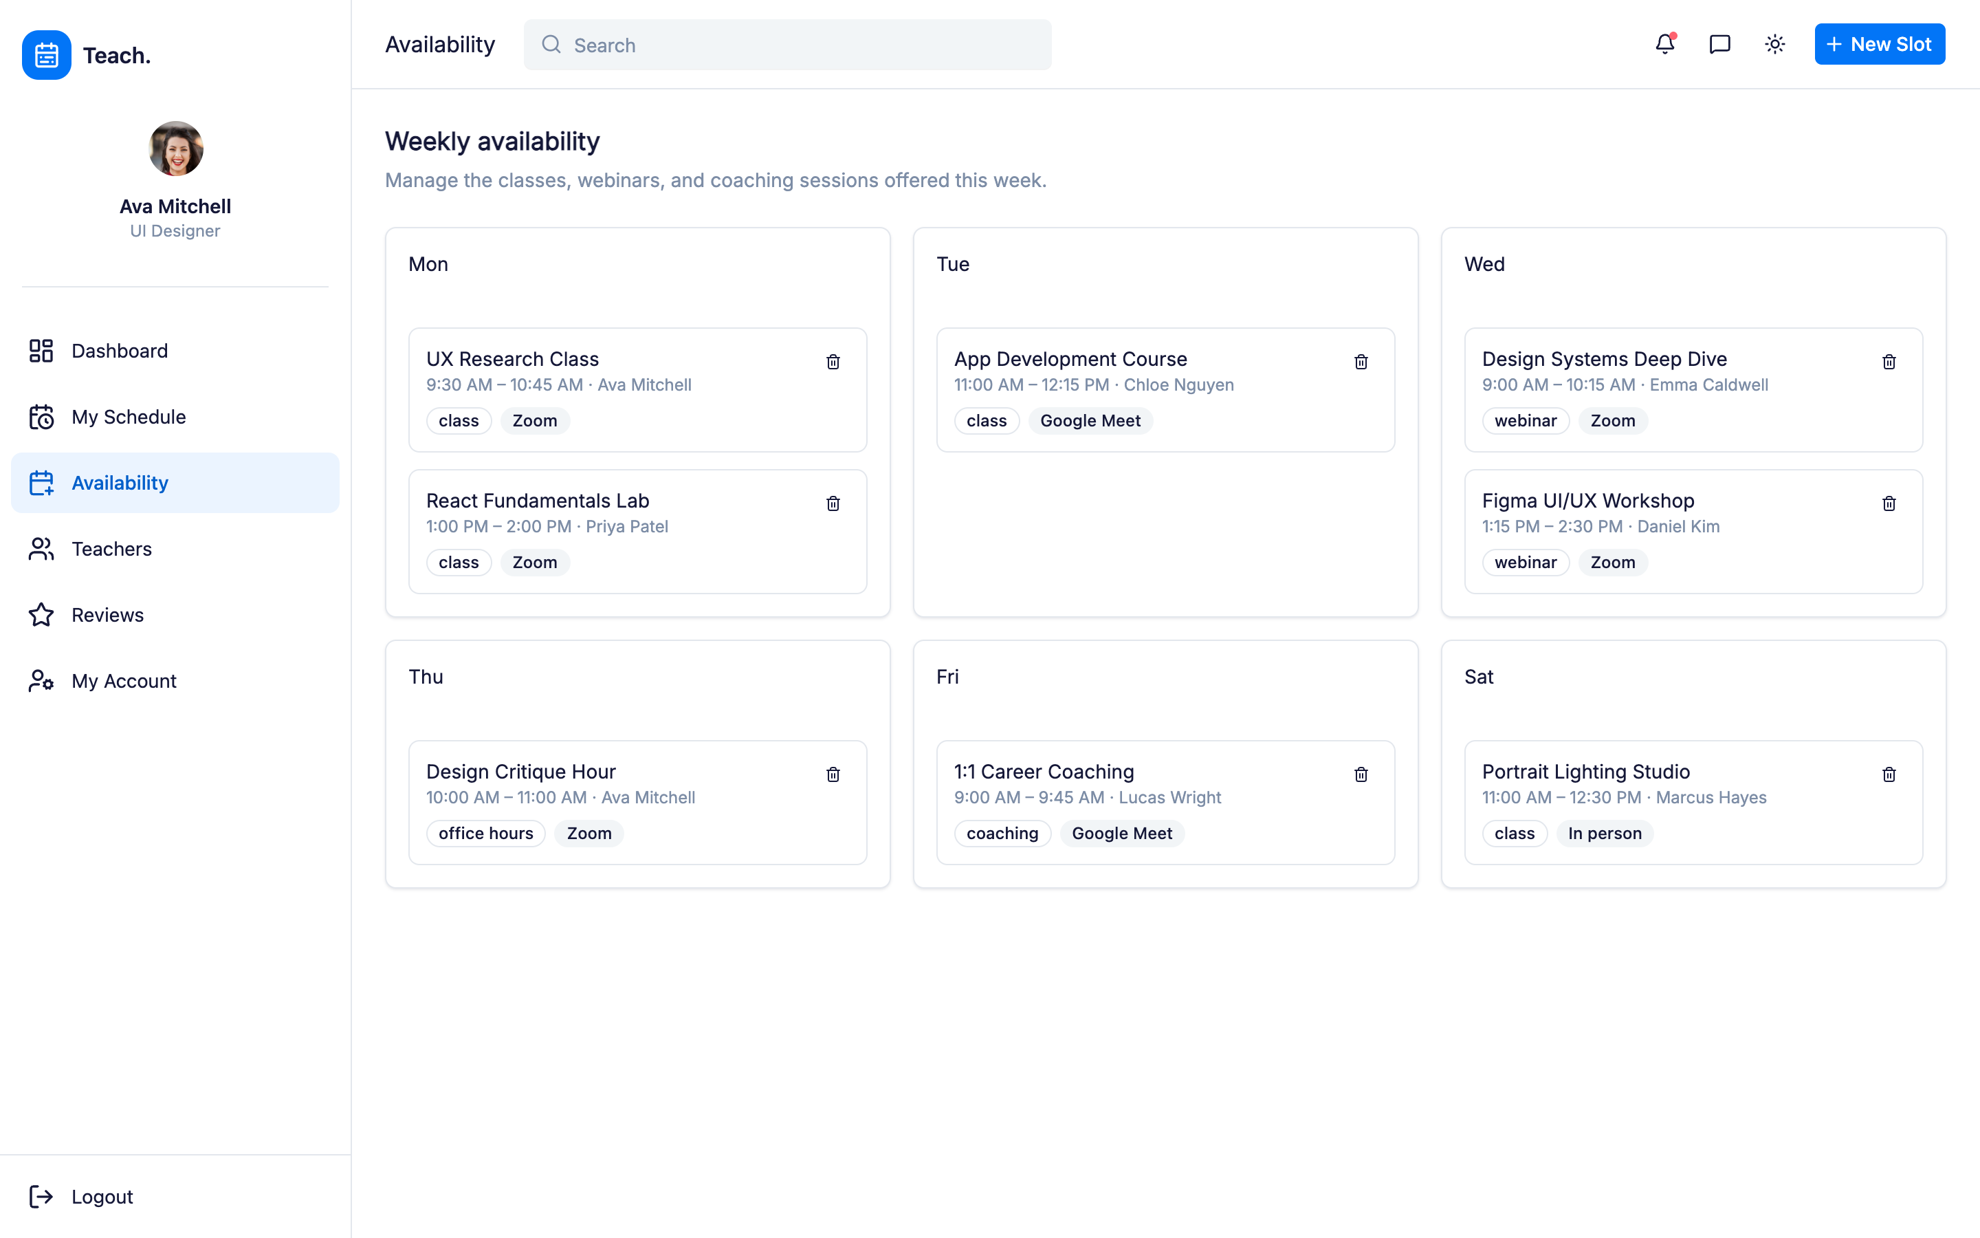Delete the App Development Course slot
This screenshot has height=1238, width=1980.
pos(1361,362)
